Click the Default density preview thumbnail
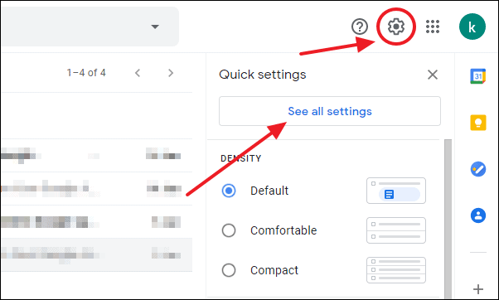The width and height of the screenshot is (499, 300). (396, 191)
